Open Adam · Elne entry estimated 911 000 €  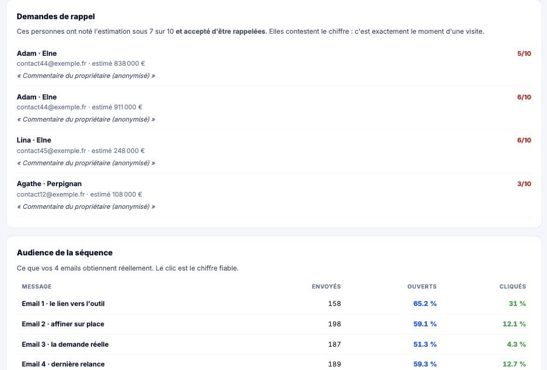click(274, 108)
